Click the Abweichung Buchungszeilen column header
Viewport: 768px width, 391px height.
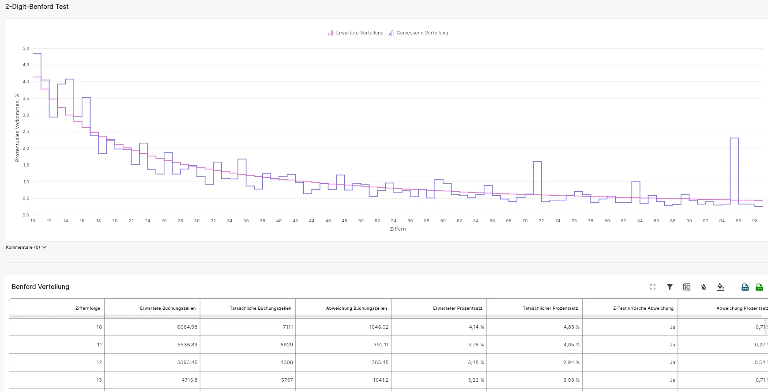click(356, 308)
